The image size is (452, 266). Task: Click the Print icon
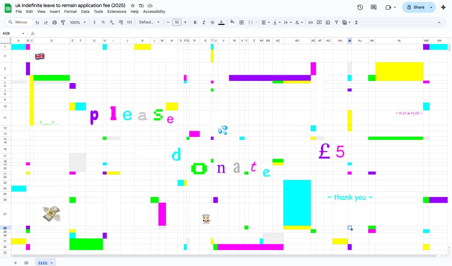coord(54,22)
